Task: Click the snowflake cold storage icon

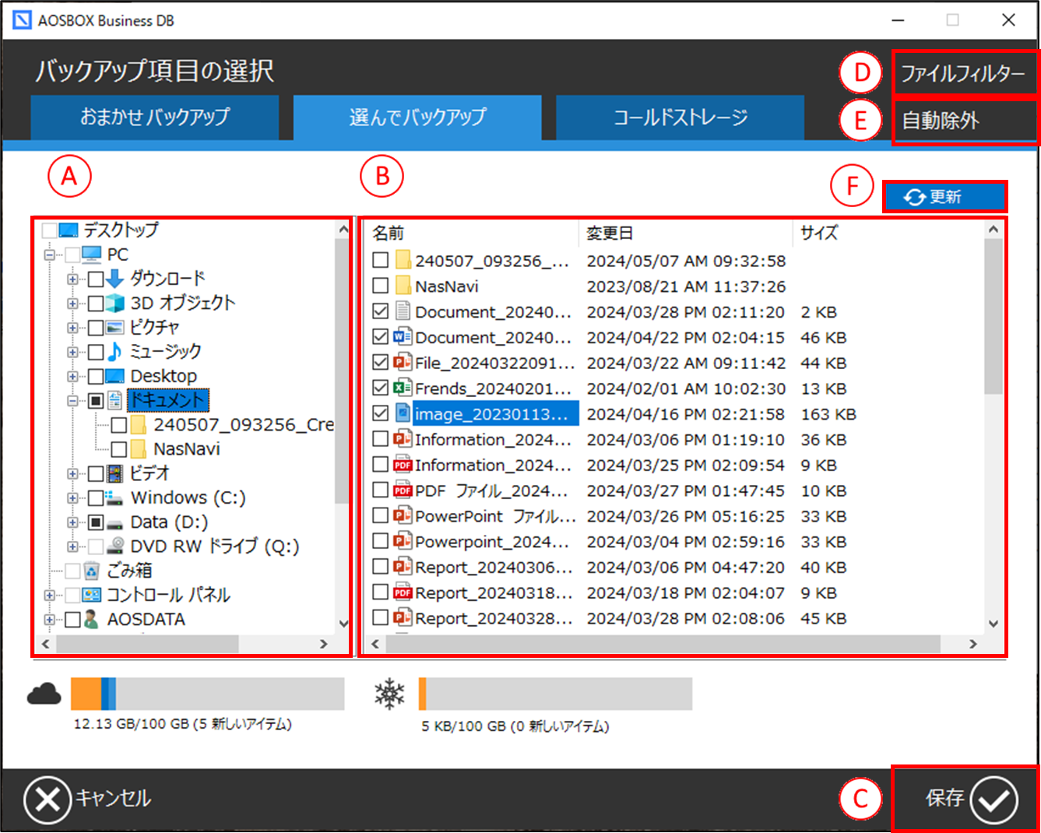Action: pyautogui.click(x=389, y=694)
